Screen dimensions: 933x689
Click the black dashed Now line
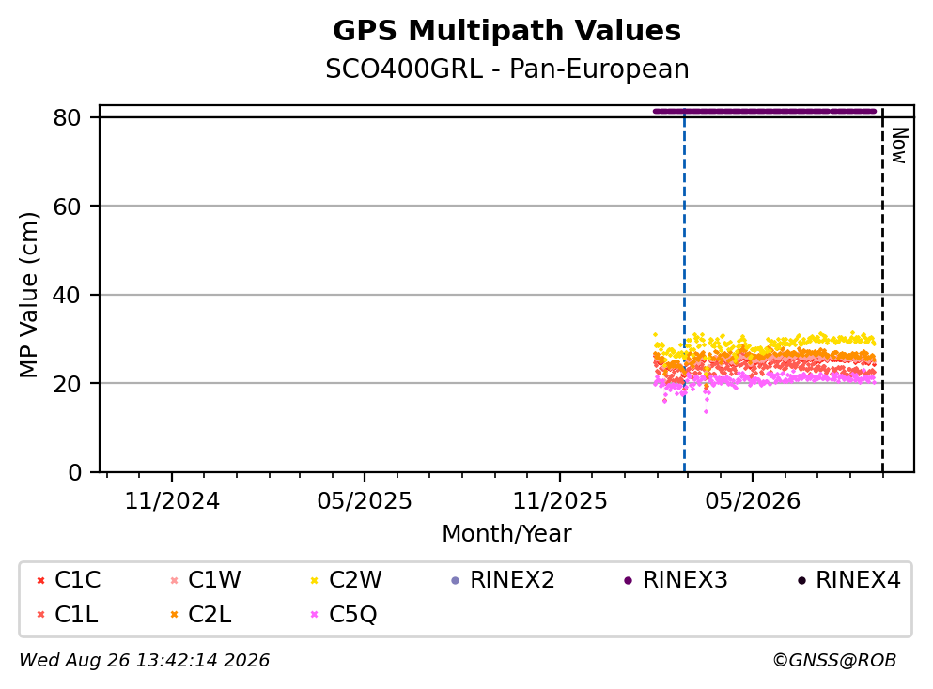click(882, 291)
